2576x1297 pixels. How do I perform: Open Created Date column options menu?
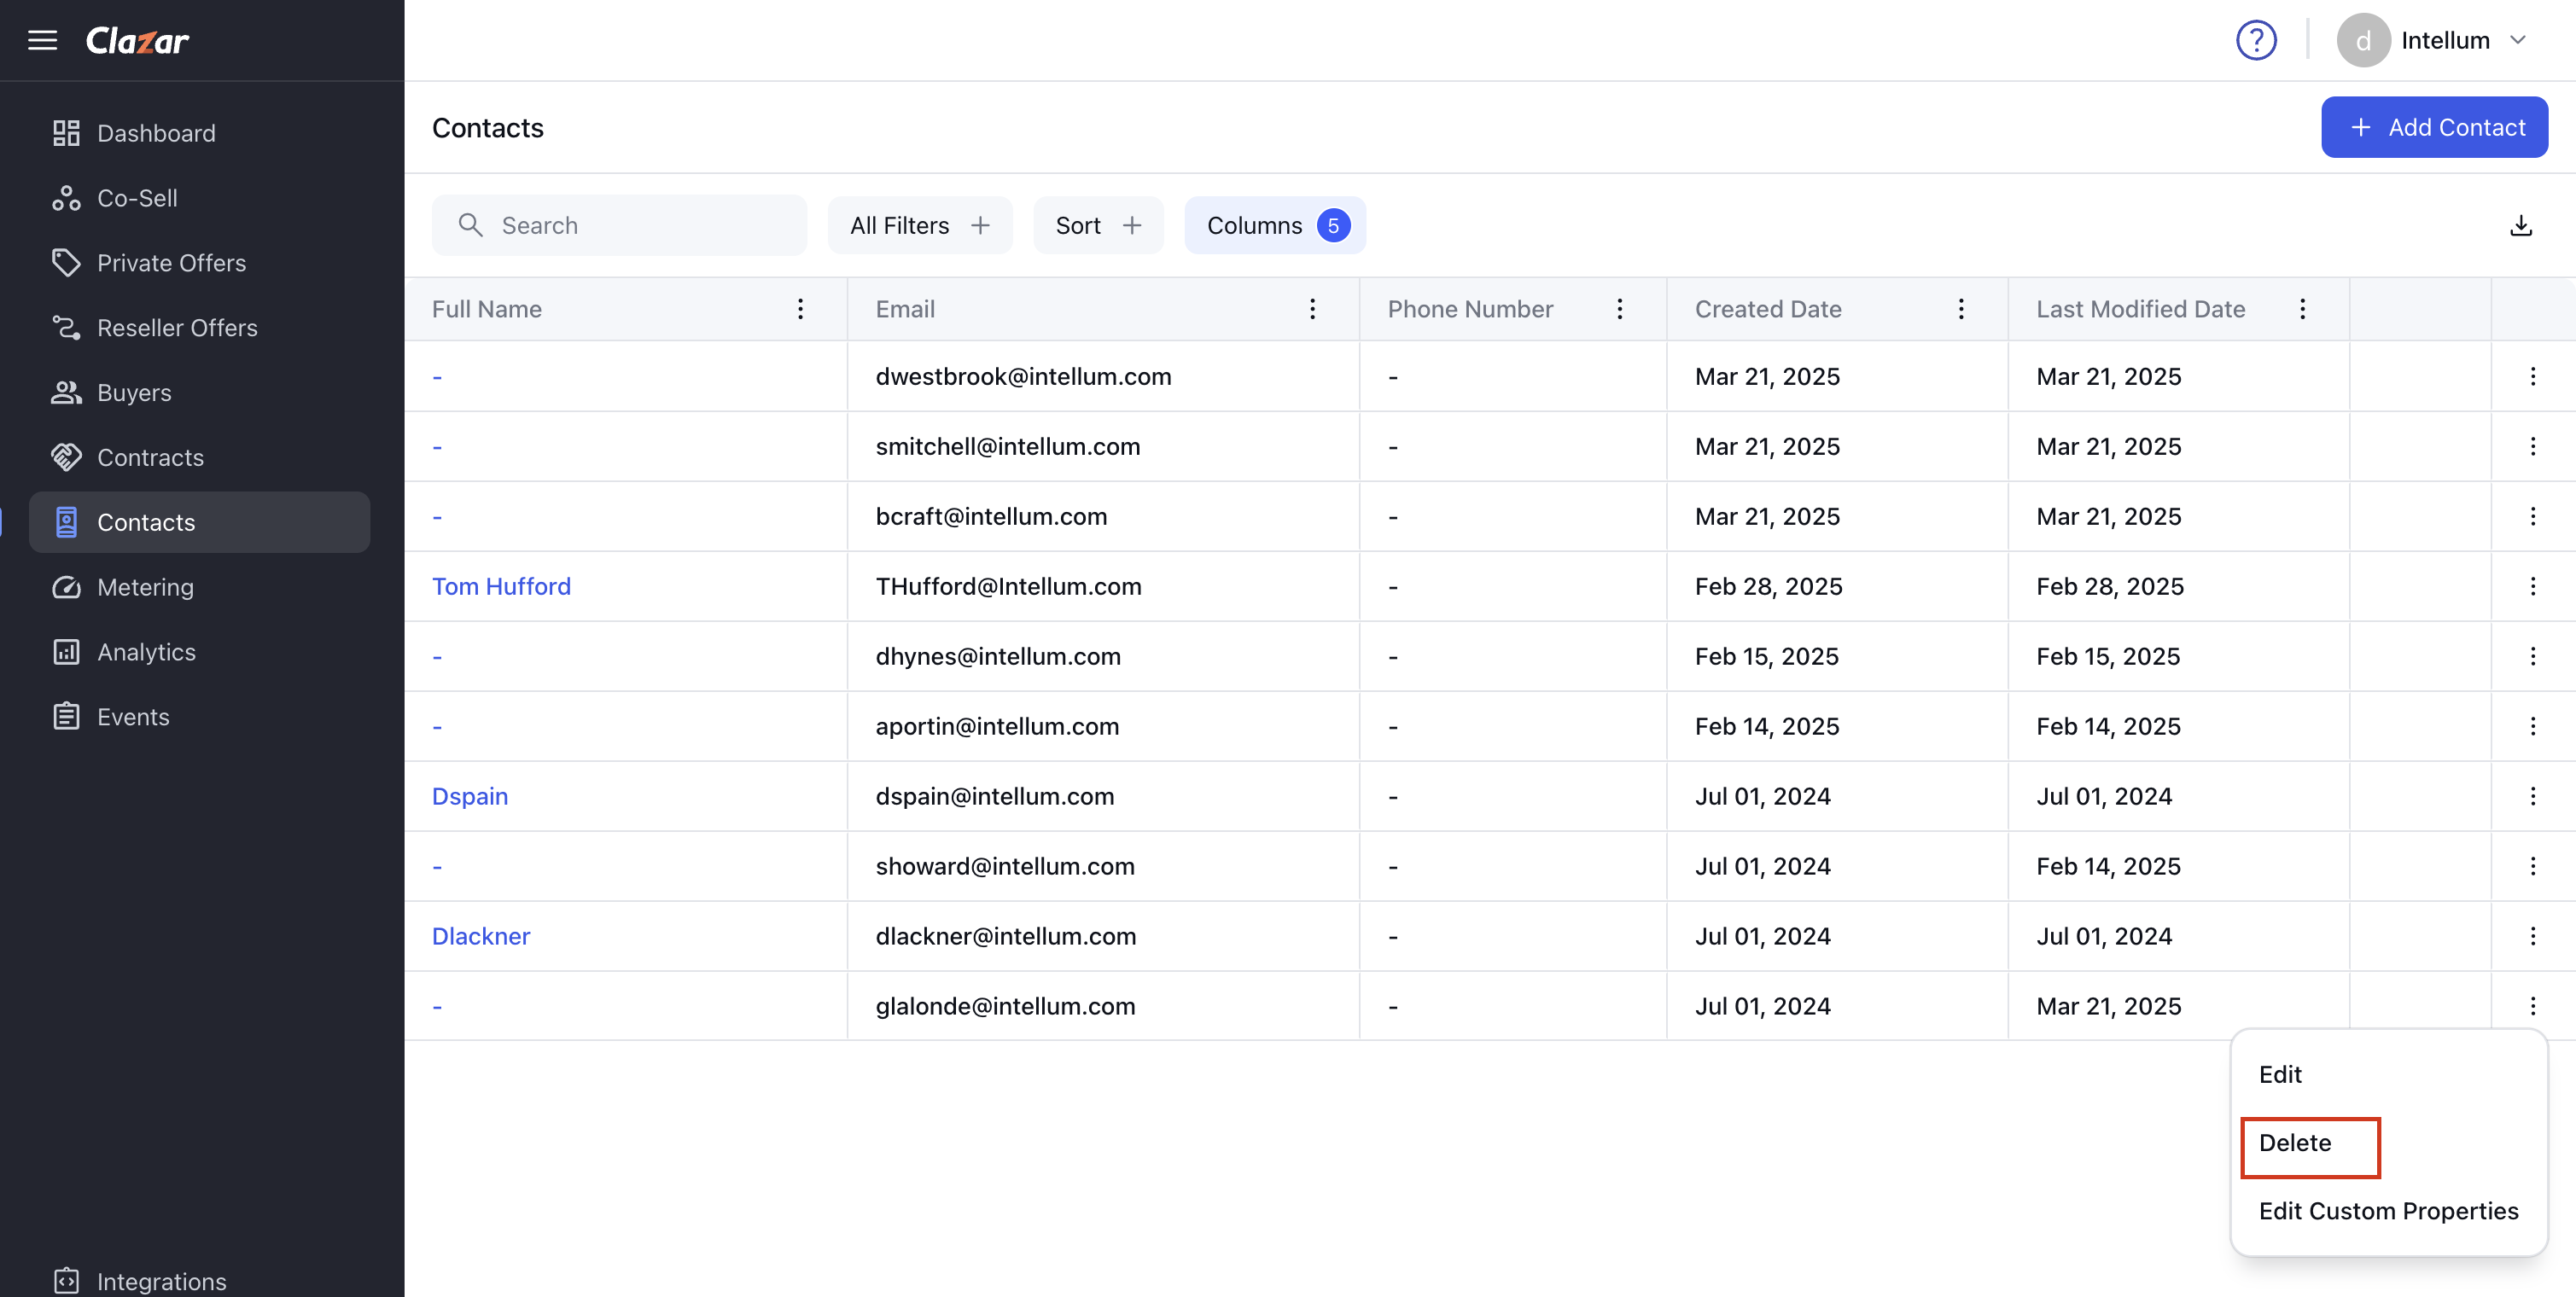click(1960, 309)
